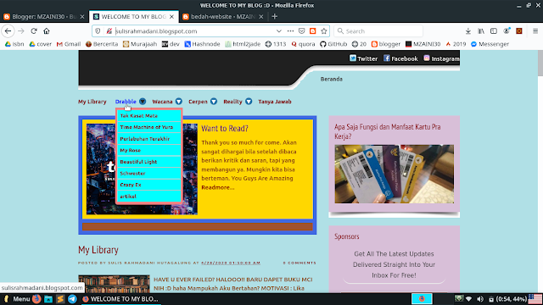Click the orange Blogger icon in the address bar

pos(313,31)
